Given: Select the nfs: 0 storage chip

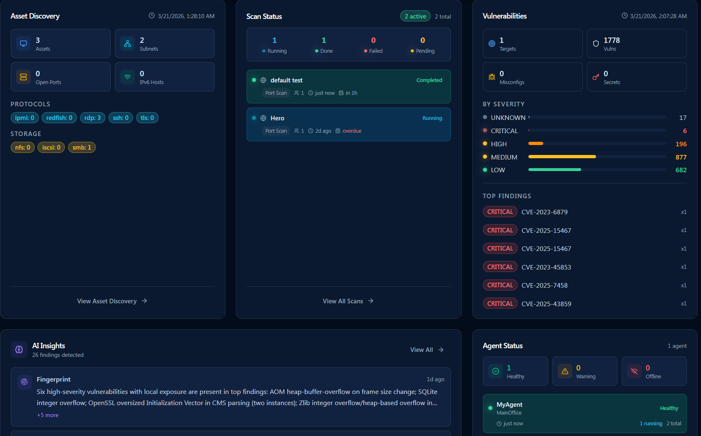Looking at the screenshot, I should 23,148.
